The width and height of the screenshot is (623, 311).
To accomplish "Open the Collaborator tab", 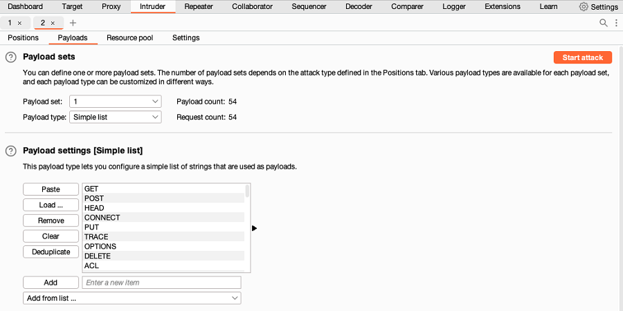I will click(252, 7).
